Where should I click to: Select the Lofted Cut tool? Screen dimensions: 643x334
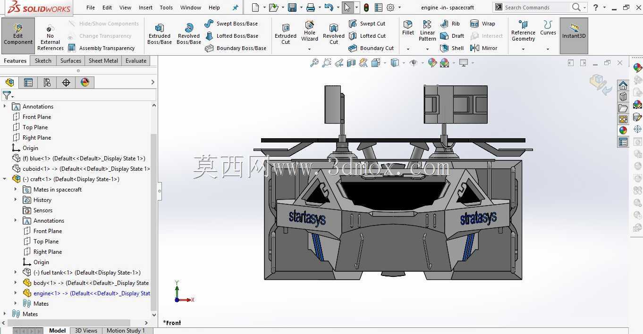pyautogui.click(x=367, y=36)
